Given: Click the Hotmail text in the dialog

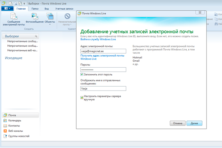Looking at the screenshot, I should 137,57.
